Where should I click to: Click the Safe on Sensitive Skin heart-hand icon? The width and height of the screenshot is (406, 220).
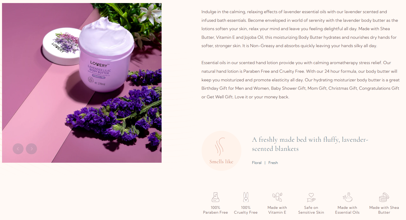[311, 197]
